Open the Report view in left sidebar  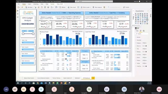click(18, 11)
